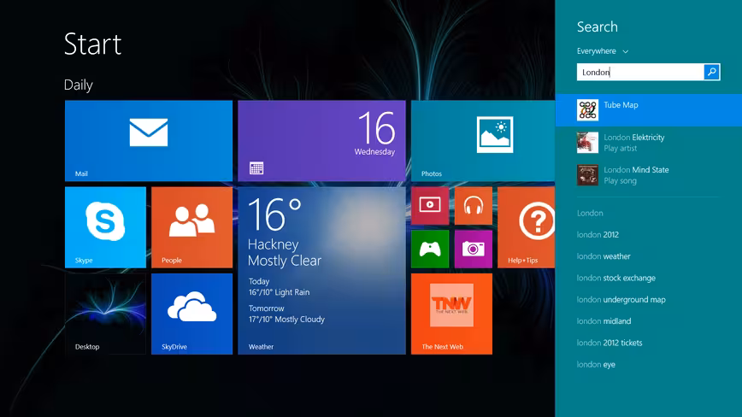Select the Tube Map search result
This screenshot has height=417, width=742.
pos(648,110)
